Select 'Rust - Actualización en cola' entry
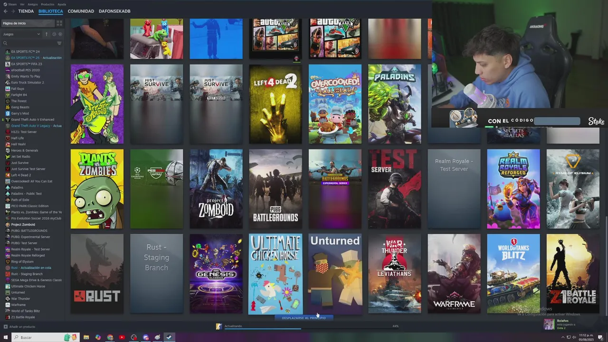Viewport: 608px width, 342px height. pos(32,267)
